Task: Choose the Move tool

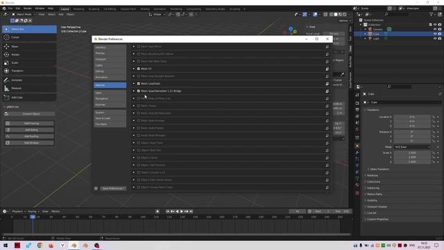Action: point(29,47)
